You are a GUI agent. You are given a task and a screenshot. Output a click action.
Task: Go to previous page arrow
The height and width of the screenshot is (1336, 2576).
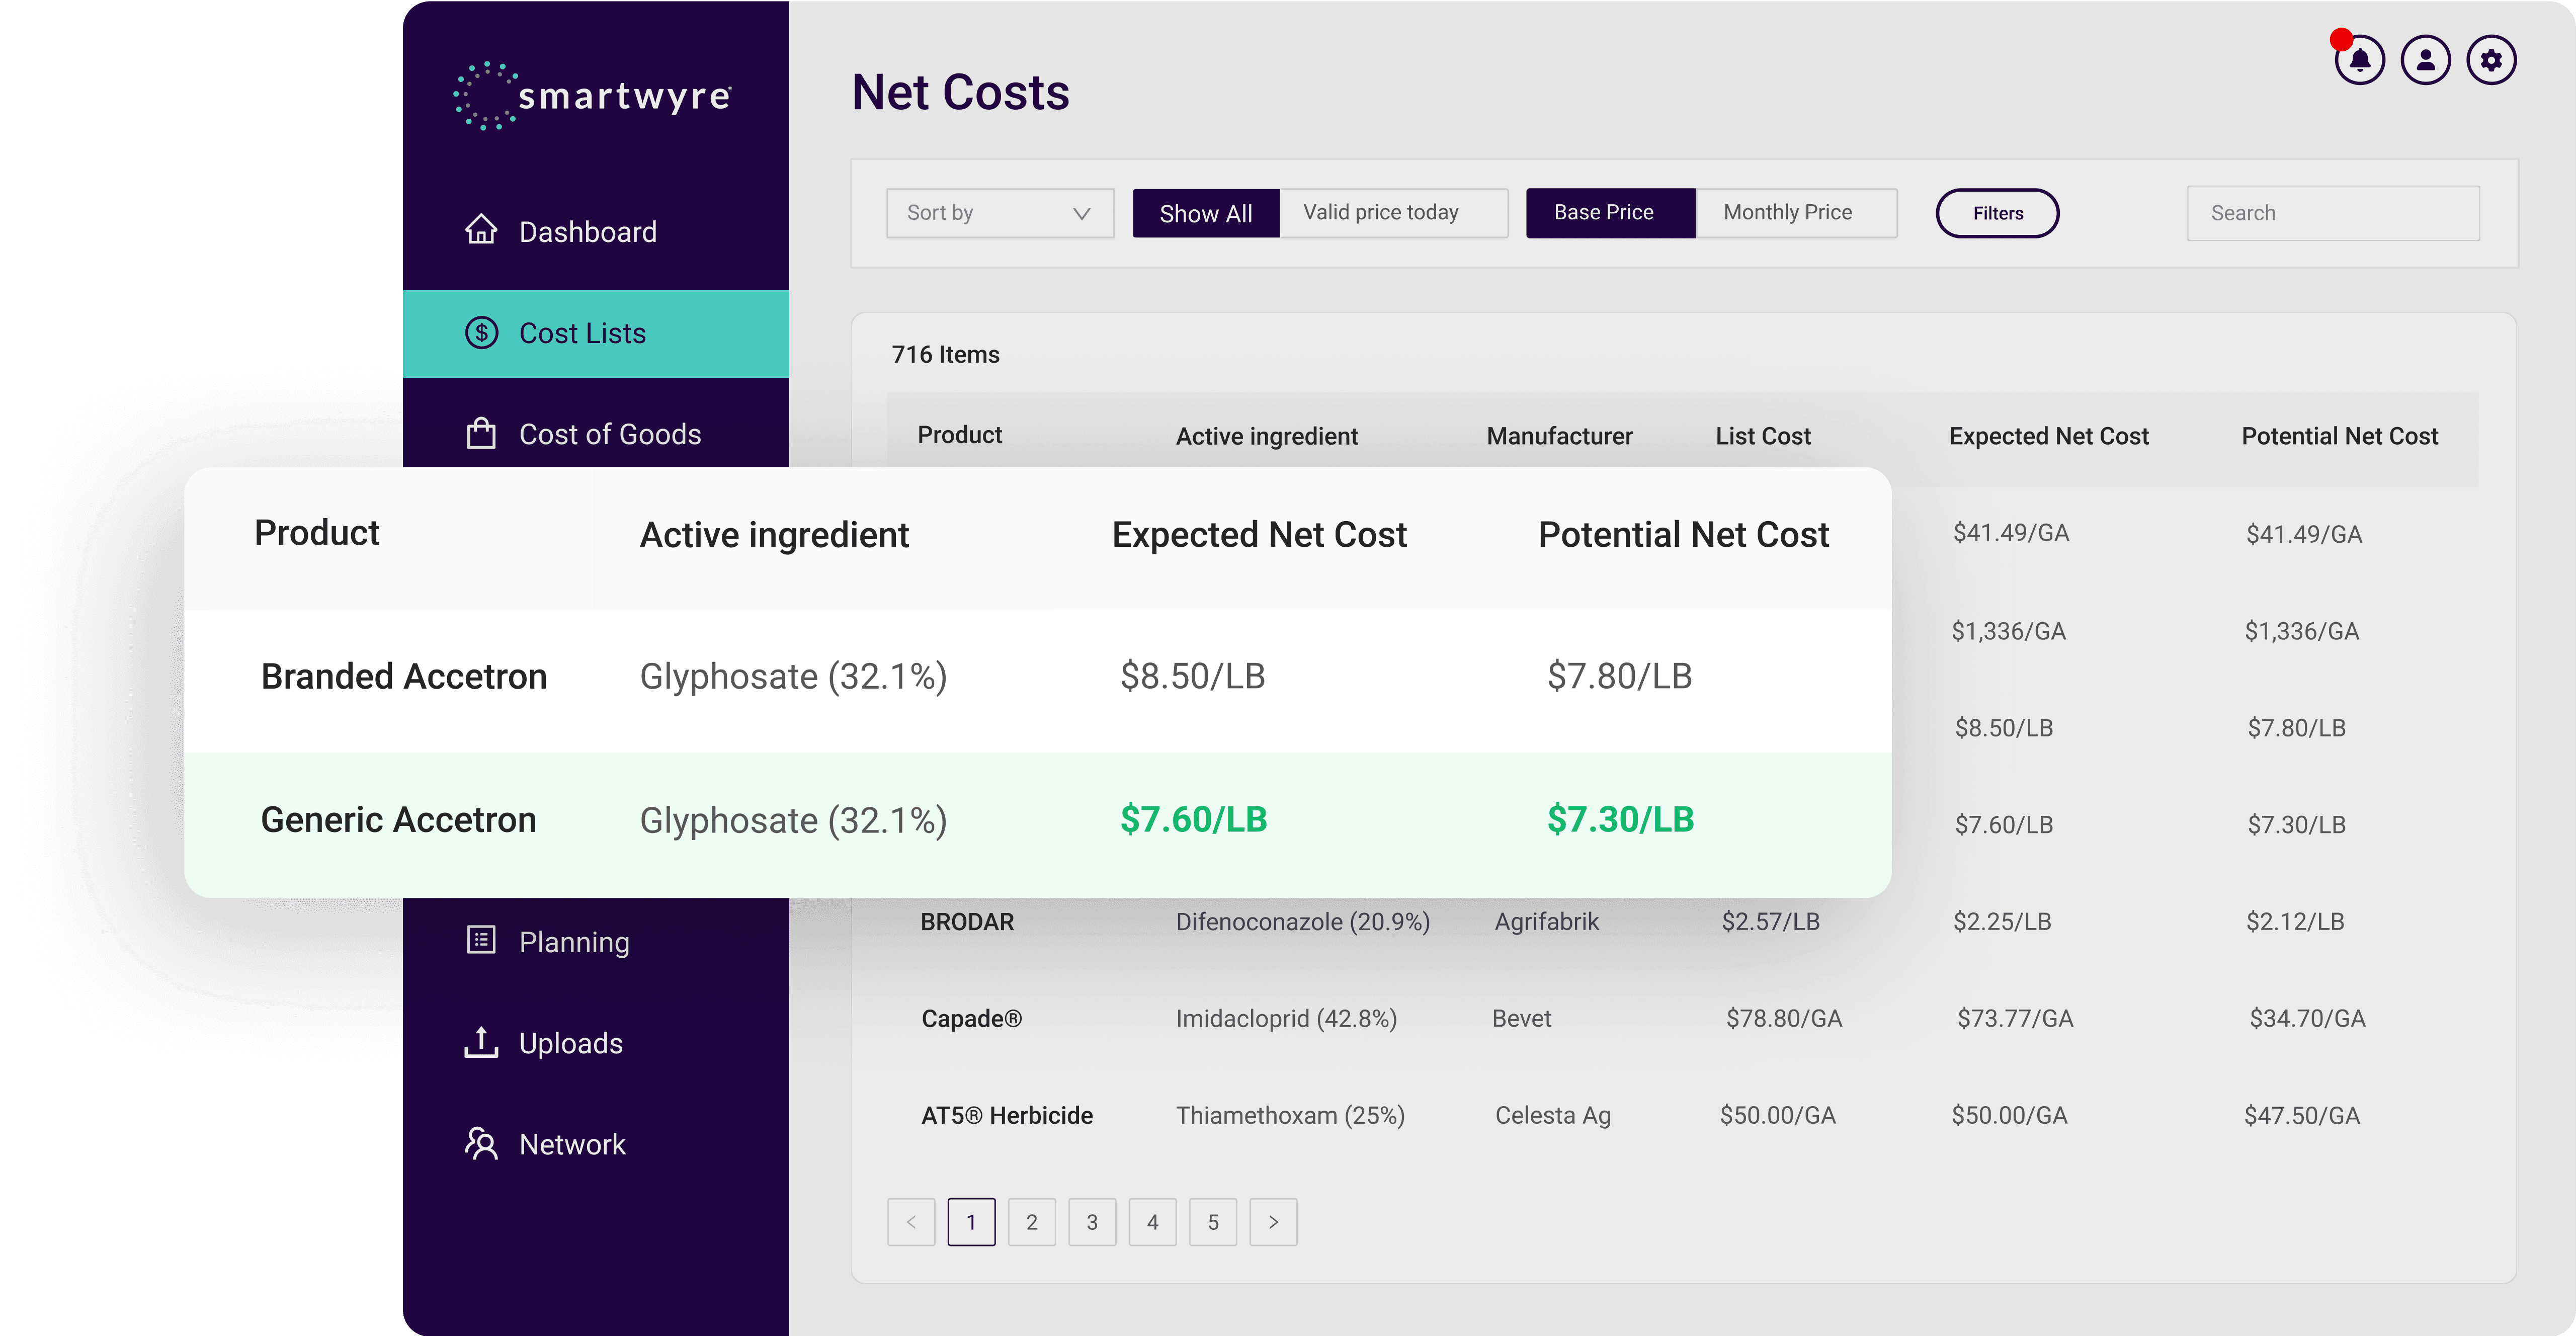click(911, 1222)
